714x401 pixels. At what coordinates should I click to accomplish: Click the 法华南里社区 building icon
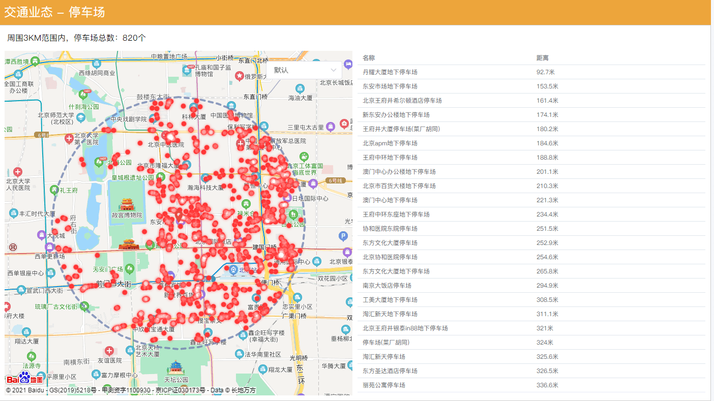click(x=239, y=354)
